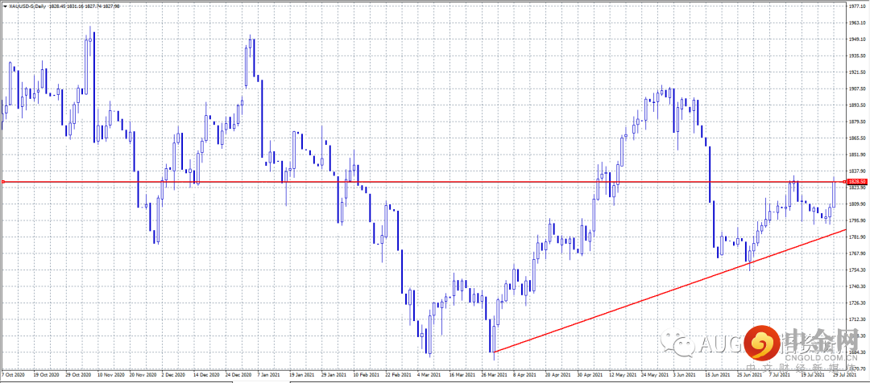
Task: Click the 1781.90 price scale label
Action: point(858,237)
